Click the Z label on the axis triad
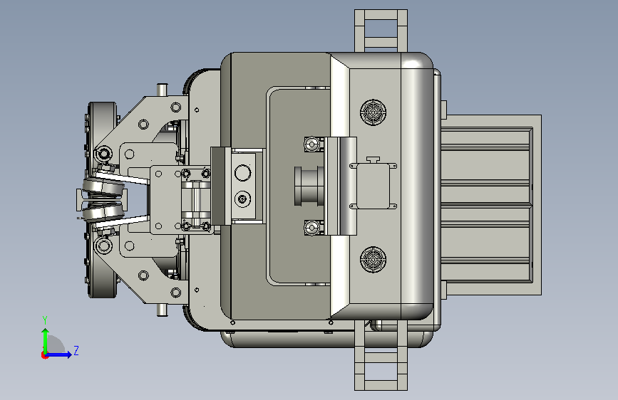This screenshot has width=618, height=400. coord(76,350)
